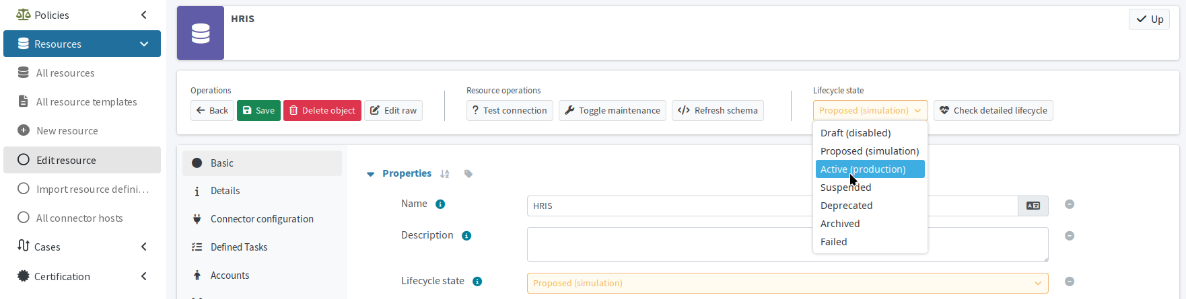The image size is (1186, 299).
Task: Expand the Certification menu chevron
Action: [x=144, y=276]
